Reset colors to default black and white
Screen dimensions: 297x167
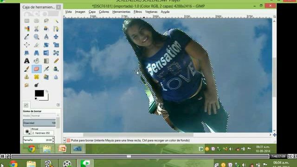[x=36, y=99]
